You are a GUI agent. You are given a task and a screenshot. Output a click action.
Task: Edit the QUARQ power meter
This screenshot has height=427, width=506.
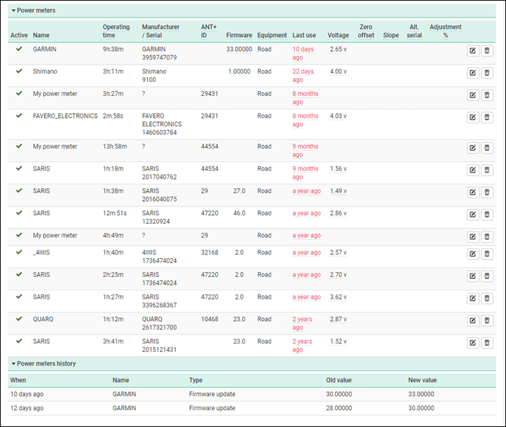click(x=473, y=321)
